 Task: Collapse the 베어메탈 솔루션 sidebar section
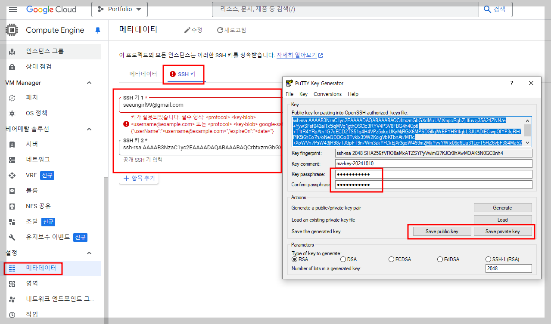click(89, 129)
